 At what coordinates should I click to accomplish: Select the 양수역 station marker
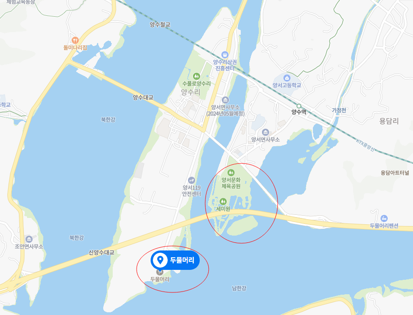click(x=298, y=106)
